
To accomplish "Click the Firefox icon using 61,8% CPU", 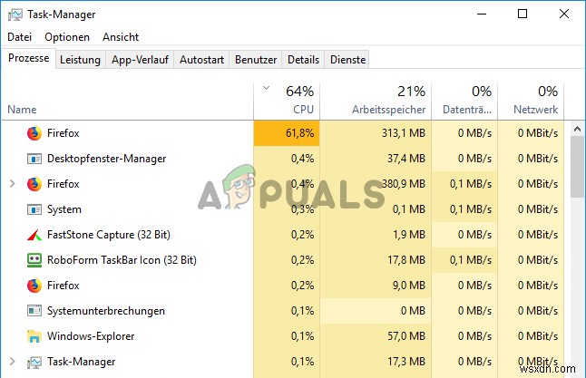I will click(x=34, y=133).
